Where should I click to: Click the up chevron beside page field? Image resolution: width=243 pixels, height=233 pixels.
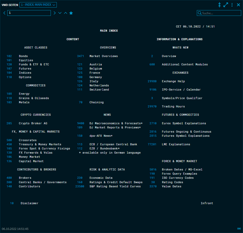point(65,13)
